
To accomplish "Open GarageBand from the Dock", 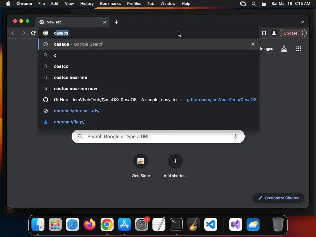I will click(x=193, y=224).
